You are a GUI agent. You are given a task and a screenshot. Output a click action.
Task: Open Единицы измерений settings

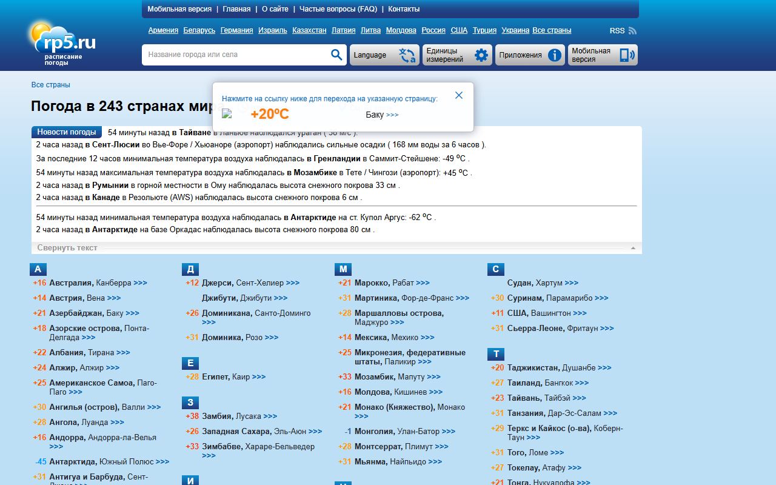tap(457, 55)
